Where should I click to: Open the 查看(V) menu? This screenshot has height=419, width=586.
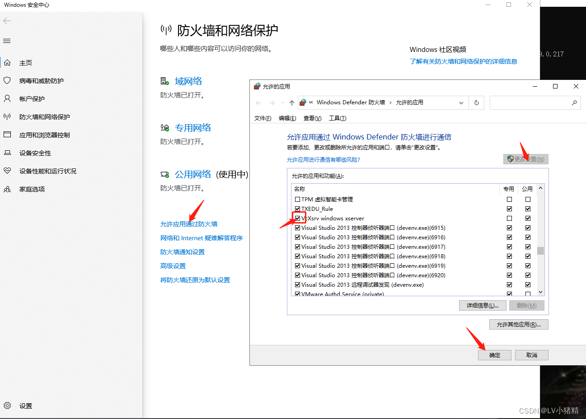[313, 118]
